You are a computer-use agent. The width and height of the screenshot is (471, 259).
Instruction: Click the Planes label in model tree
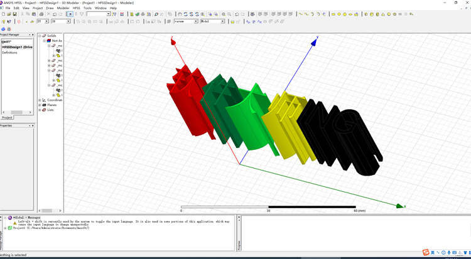tap(51, 105)
